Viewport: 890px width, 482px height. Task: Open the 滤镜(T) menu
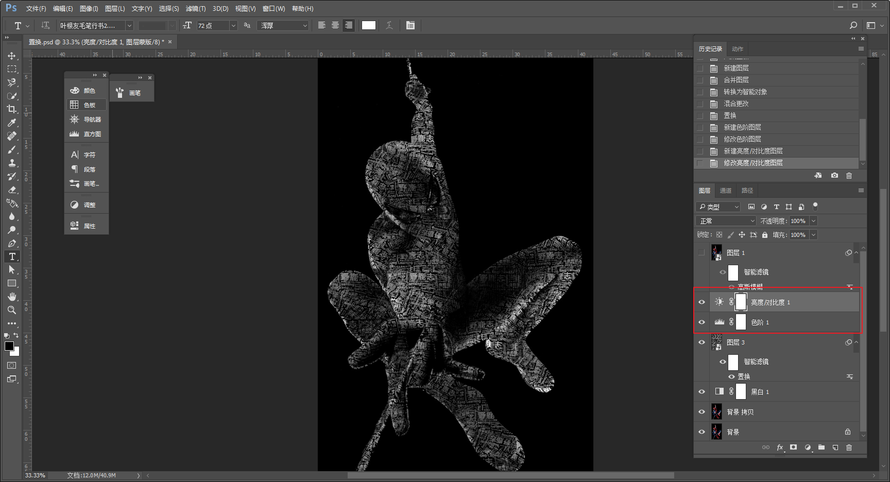[196, 9]
